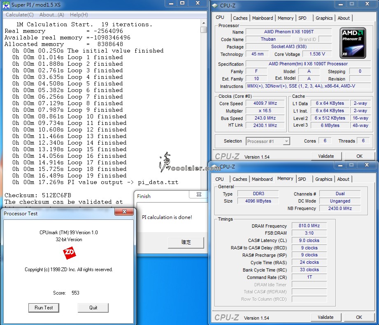Click the AMD Phenom II X6 processor logo
Screen dimensions: 379x325
click(353, 43)
